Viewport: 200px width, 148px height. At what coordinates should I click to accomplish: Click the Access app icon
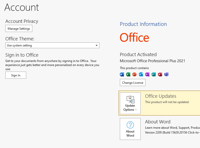click(160, 74)
